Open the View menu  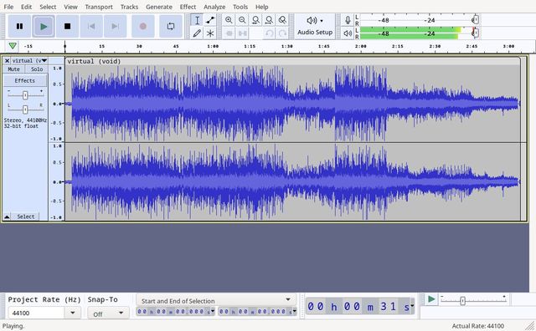coord(70,7)
